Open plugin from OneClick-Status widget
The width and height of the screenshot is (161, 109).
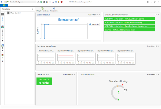click(67, 75)
